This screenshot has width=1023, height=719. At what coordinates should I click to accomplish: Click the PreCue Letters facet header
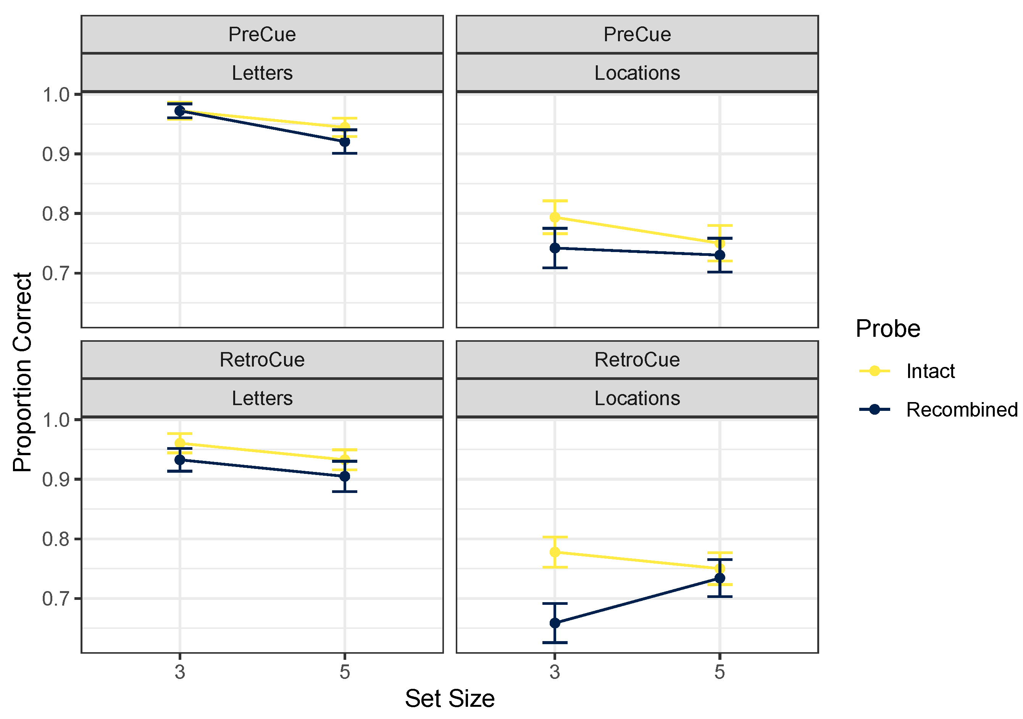(x=262, y=54)
